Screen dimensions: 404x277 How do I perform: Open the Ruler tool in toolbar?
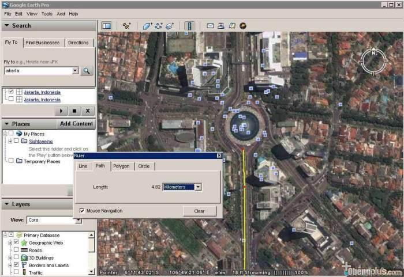pyautogui.click(x=189, y=26)
